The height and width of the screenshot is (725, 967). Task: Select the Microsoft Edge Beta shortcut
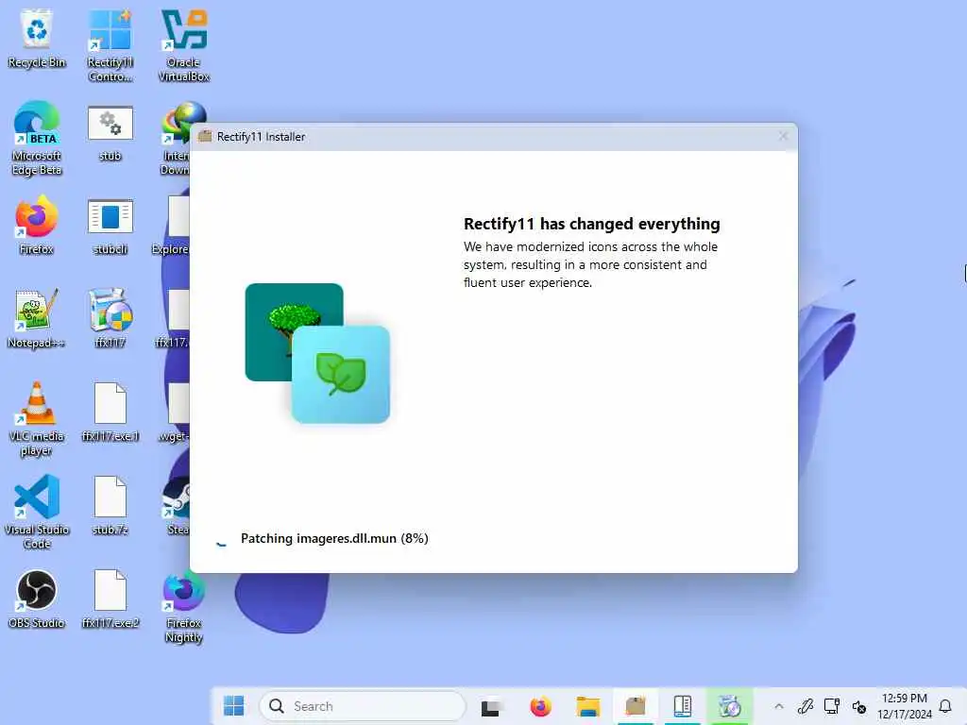tap(37, 139)
